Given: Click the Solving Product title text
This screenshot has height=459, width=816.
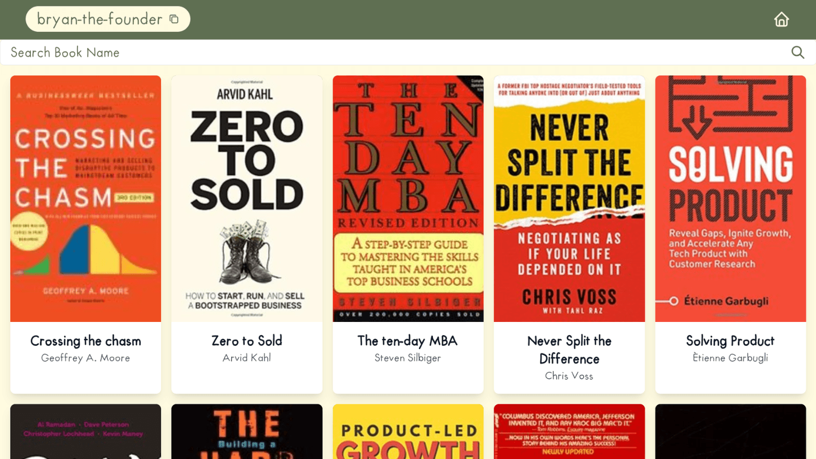Looking at the screenshot, I should click(x=730, y=341).
